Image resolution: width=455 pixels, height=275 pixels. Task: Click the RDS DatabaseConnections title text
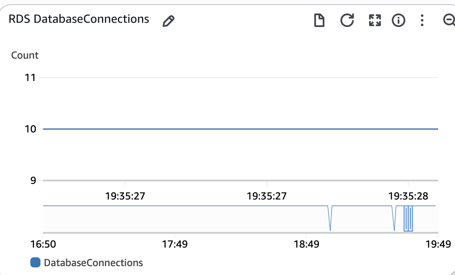tap(79, 19)
